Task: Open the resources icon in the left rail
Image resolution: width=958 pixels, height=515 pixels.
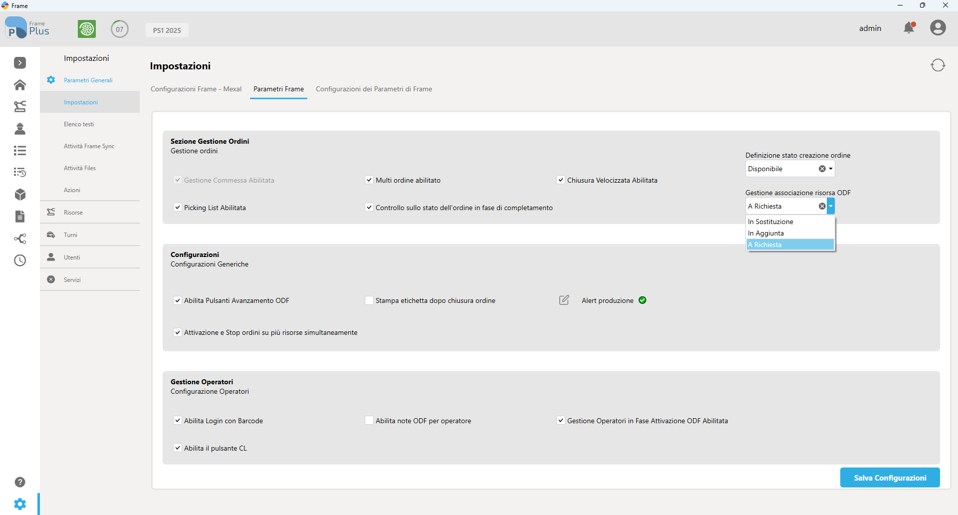Action: pyautogui.click(x=20, y=106)
